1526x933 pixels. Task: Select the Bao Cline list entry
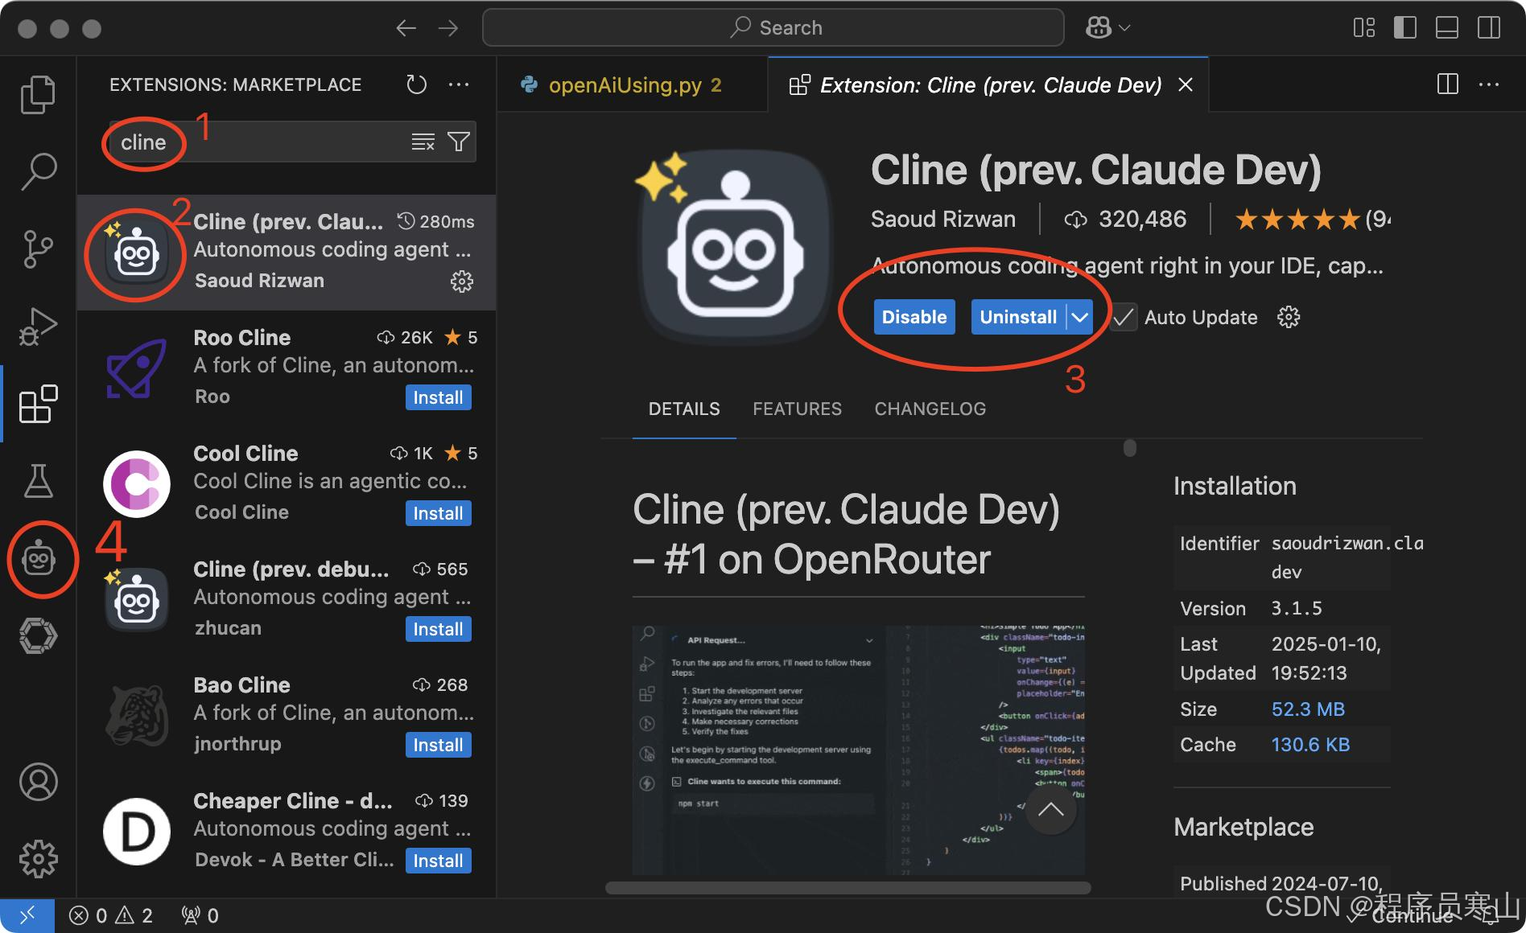(x=287, y=715)
